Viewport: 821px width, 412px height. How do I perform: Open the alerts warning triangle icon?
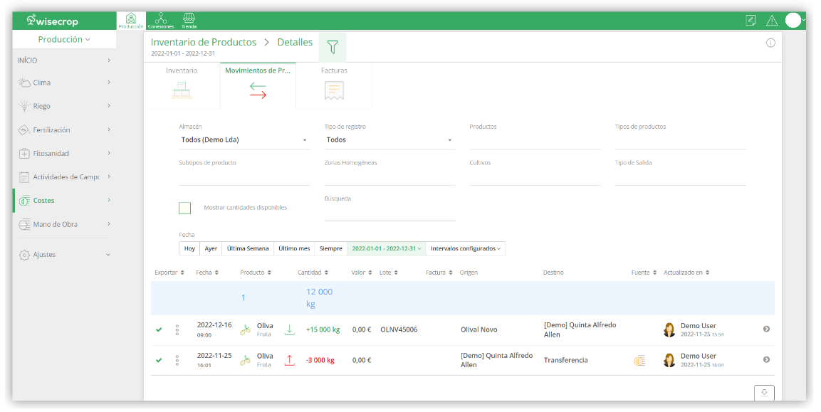tap(772, 21)
